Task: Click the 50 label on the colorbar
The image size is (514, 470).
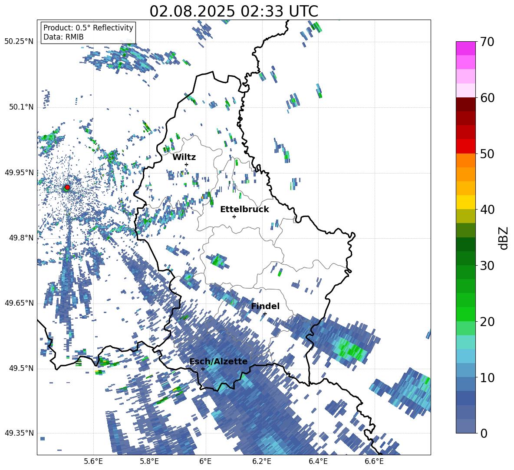Action: tap(487, 153)
